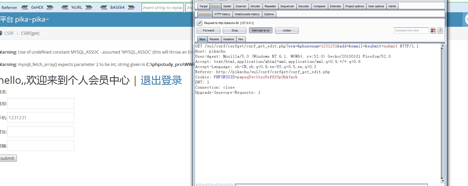The width and height of the screenshot is (468, 186).
Task: Open the Extender tab
Action: coord(335,6)
